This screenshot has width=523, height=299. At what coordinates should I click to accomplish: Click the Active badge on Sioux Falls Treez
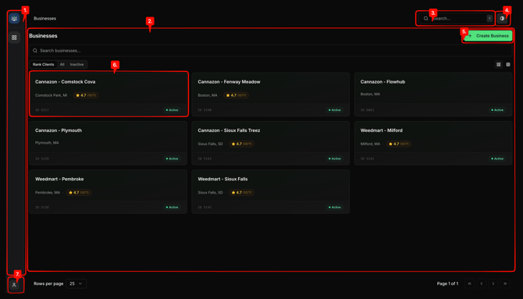335,158
